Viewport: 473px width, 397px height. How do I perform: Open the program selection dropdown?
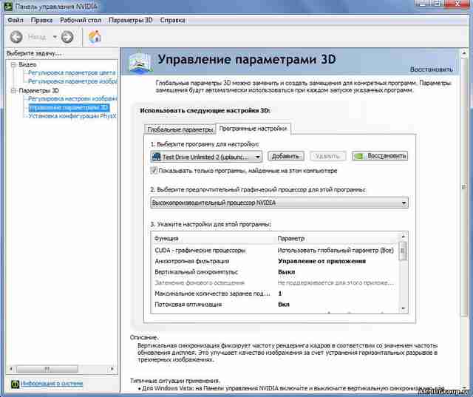coord(206,157)
